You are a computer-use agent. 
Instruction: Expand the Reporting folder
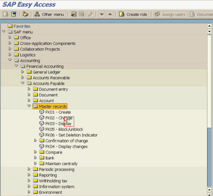29,175
